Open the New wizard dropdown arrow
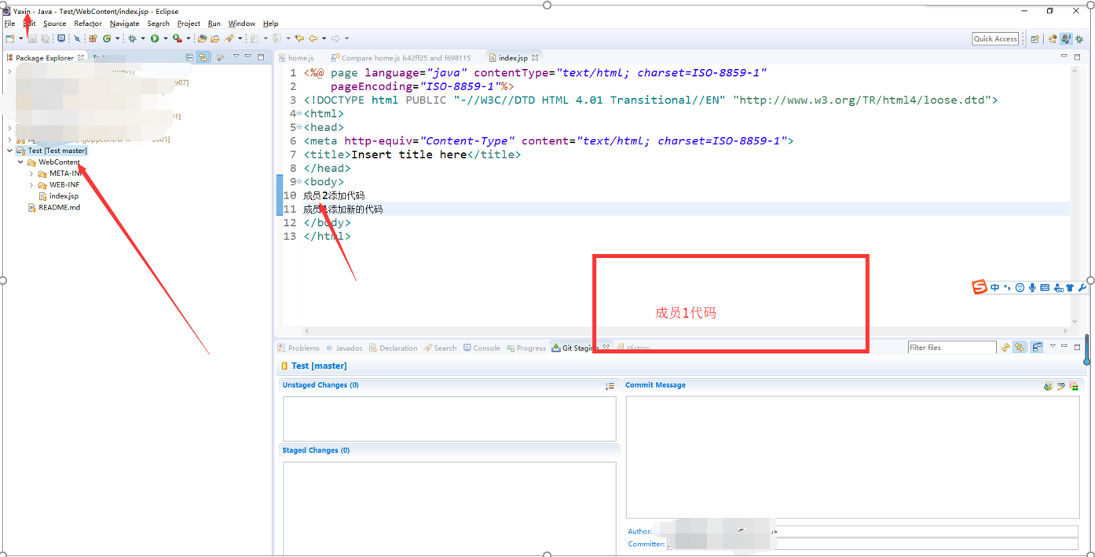This screenshot has height=557, width=1095. pos(20,38)
